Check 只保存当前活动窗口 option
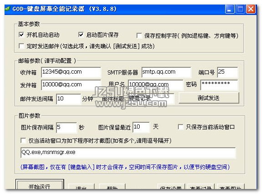 (181, 127)
